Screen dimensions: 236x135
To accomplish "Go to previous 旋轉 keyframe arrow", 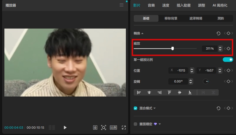I will point(225,81).
